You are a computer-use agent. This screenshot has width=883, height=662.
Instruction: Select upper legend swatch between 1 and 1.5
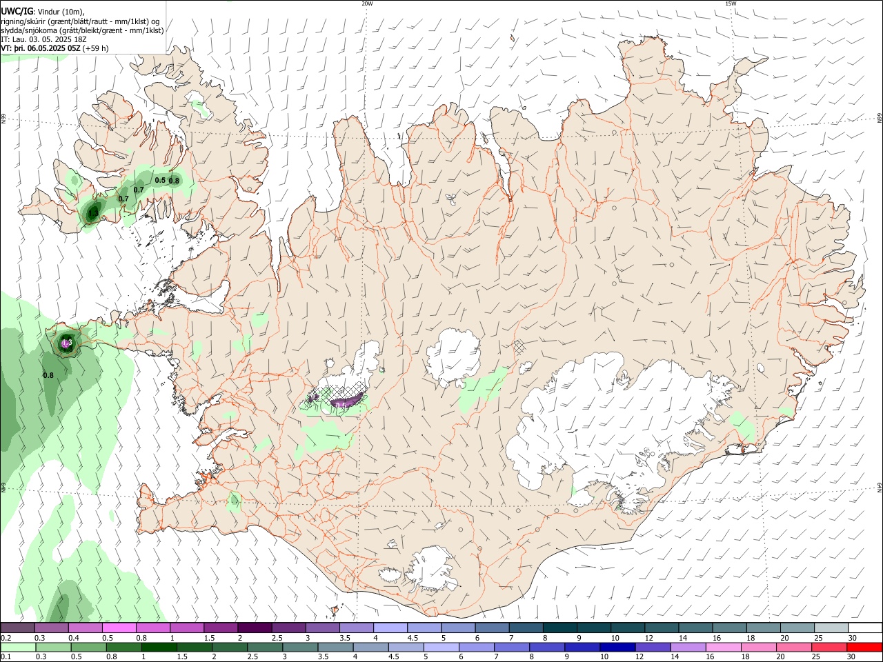tap(187, 628)
